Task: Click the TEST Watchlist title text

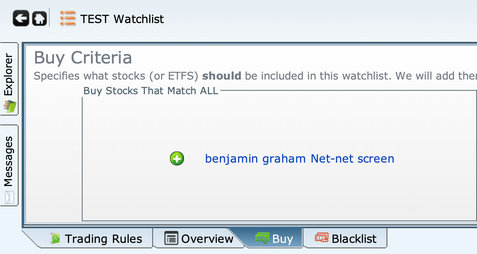Action: pyautogui.click(x=122, y=19)
